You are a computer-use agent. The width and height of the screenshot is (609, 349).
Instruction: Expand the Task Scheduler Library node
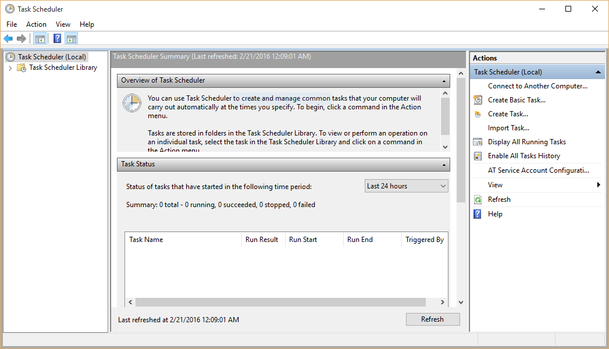[x=11, y=67]
